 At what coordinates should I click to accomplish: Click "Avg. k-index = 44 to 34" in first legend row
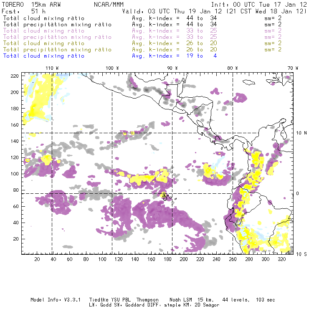[175, 18]
